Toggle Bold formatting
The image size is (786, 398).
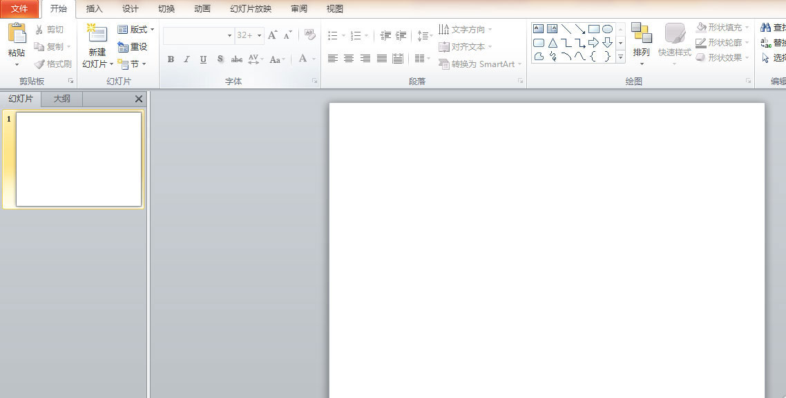point(171,59)
